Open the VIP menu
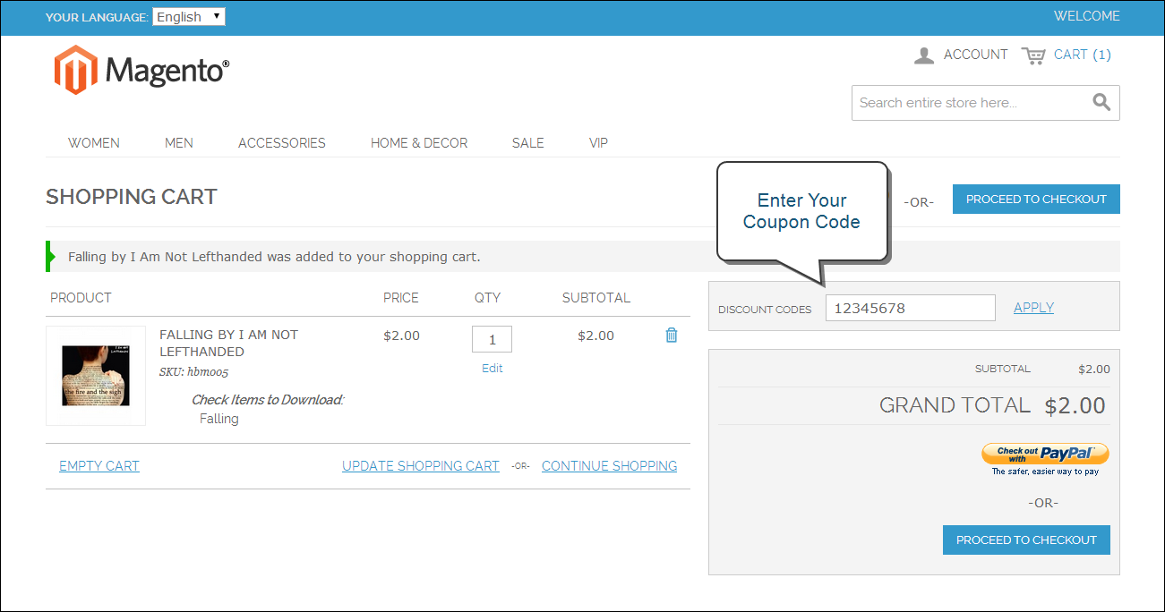 click(x=599, y=143)
